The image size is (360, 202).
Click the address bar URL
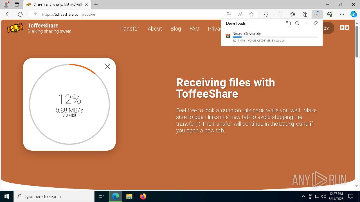pos(68,14)
